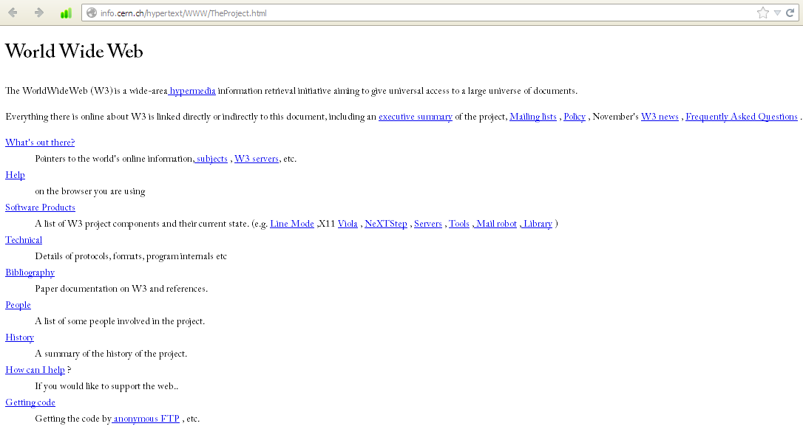Screen dimensions: 803x432
Task: Open the Viola link
Action: [348, 224]
